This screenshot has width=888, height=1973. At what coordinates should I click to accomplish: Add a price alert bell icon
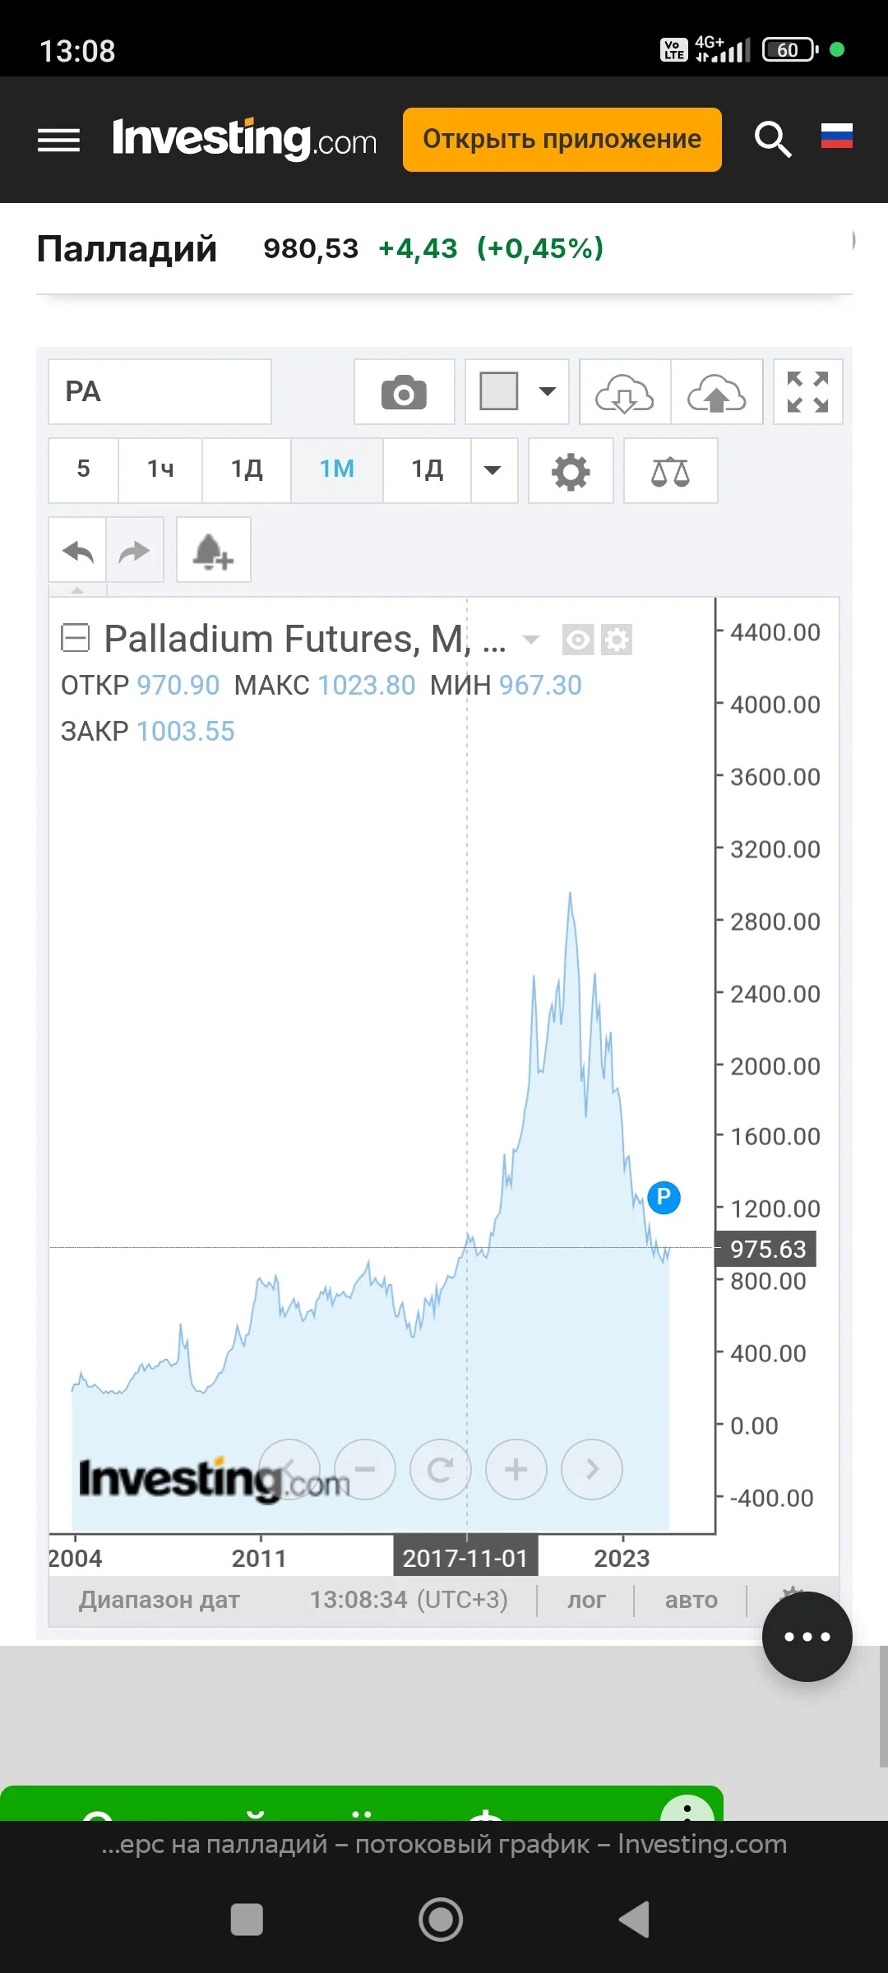214,550
